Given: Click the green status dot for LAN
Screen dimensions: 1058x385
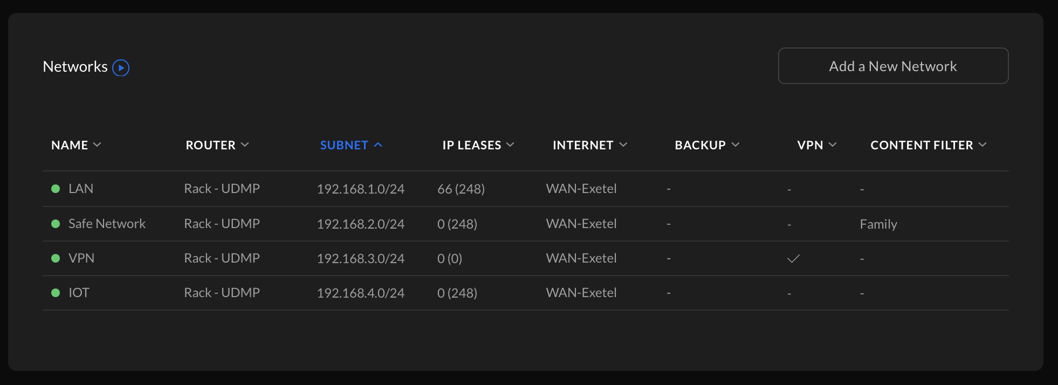Looking at the screenshot, I should (x=56, y=189).
